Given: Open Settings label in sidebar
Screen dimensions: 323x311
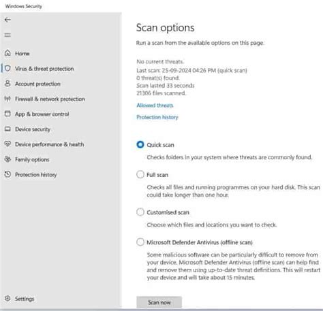Looking at the screenshot, I should [25, 299].
